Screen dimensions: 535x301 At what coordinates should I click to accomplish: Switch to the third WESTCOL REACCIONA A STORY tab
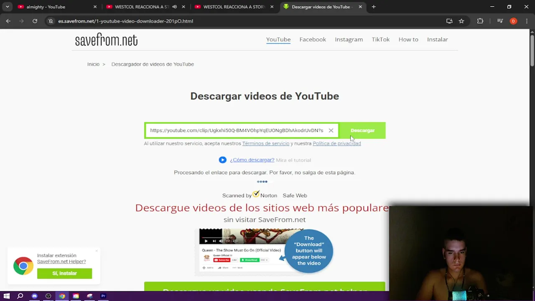pyautogui.click(x=234, y=7)
